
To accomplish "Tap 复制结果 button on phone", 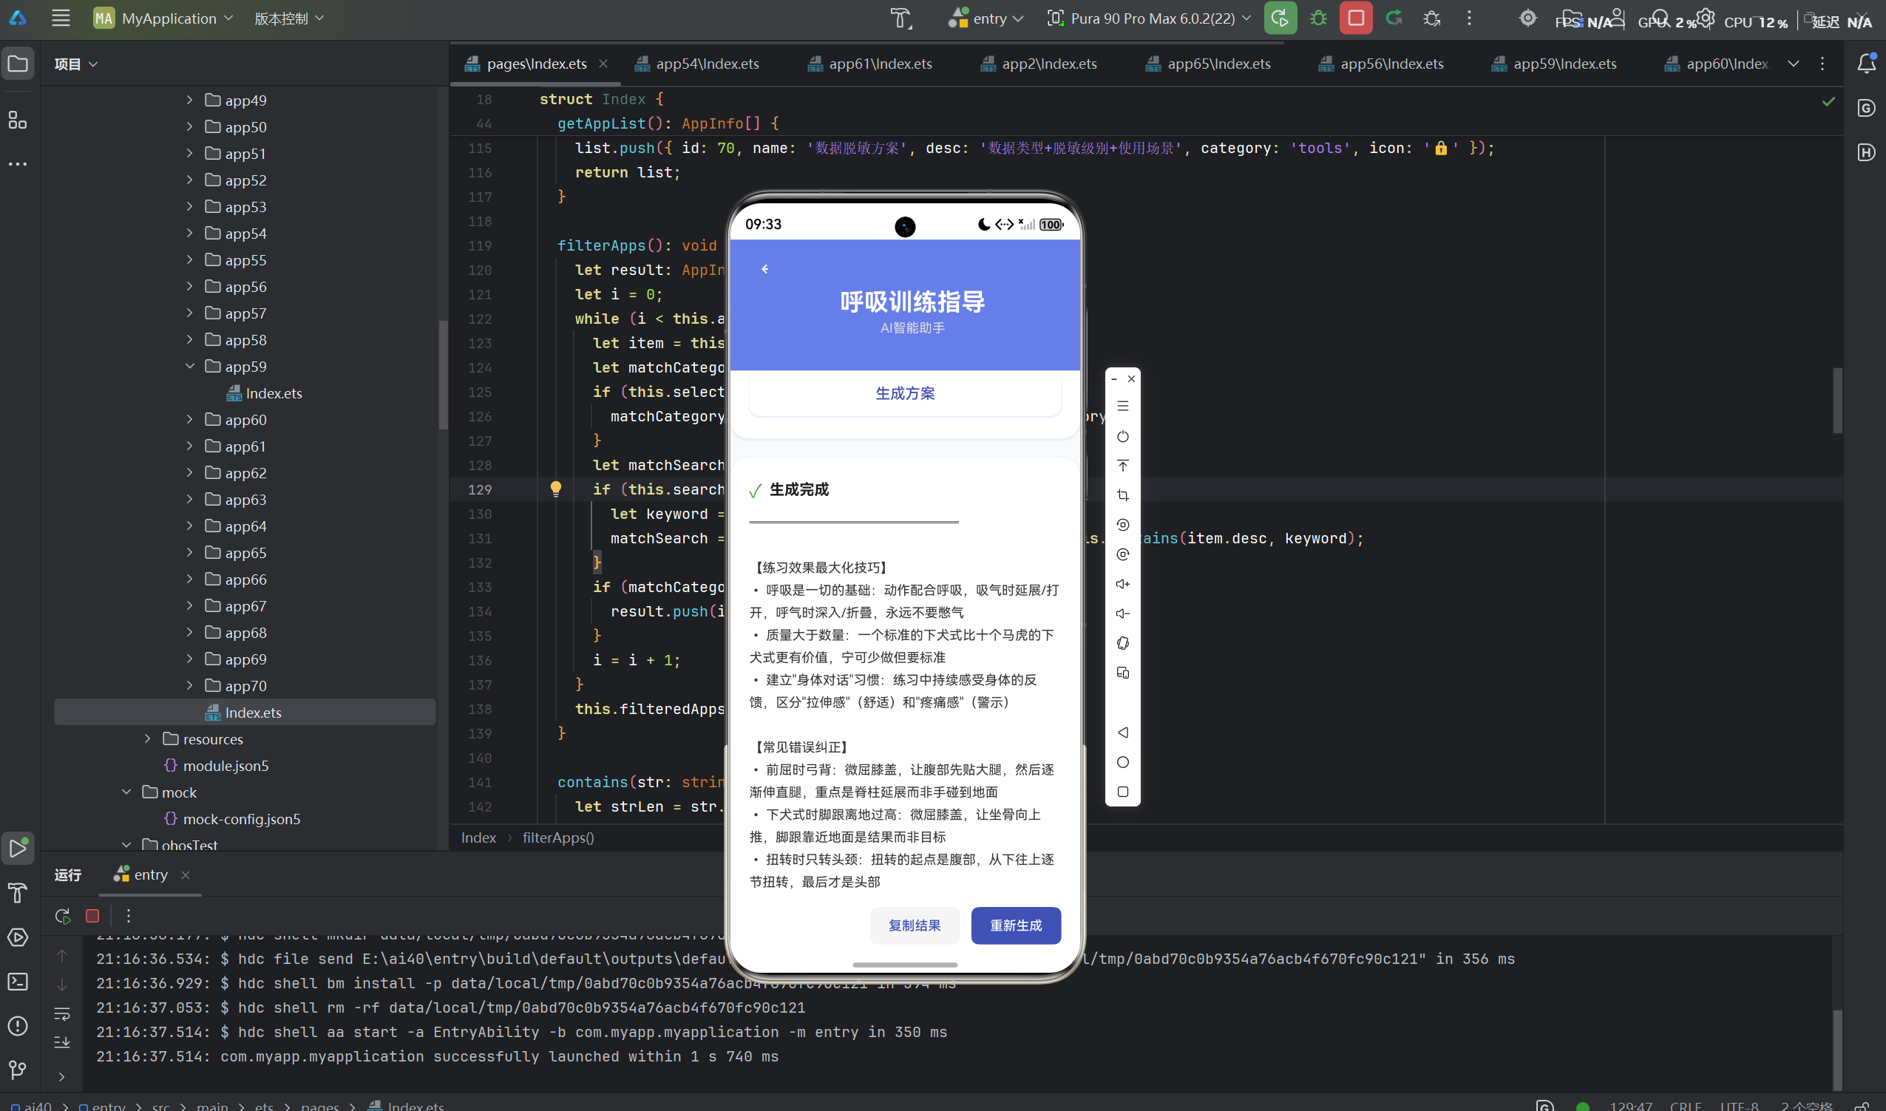I will click(x=915, y=925).
